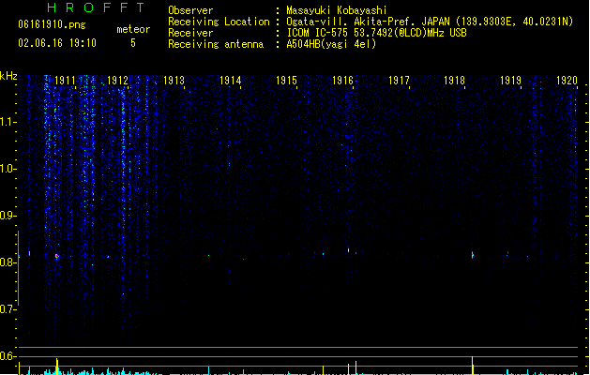
Task: Click the 0.6 kHz axis label
Action: [8, 356]
